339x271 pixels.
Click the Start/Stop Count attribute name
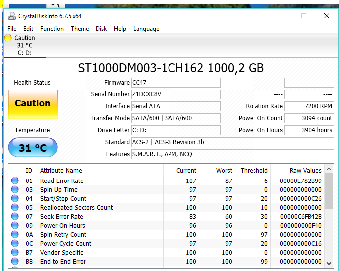click(x=63, y=198)
